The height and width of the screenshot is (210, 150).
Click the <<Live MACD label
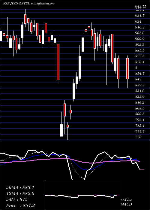tap(126, 202)
